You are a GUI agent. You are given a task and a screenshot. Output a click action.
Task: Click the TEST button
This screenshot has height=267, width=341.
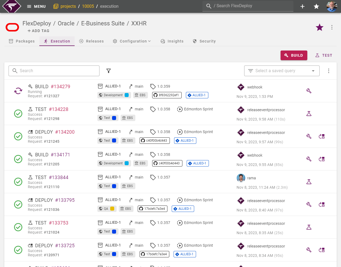coord(324,55)
